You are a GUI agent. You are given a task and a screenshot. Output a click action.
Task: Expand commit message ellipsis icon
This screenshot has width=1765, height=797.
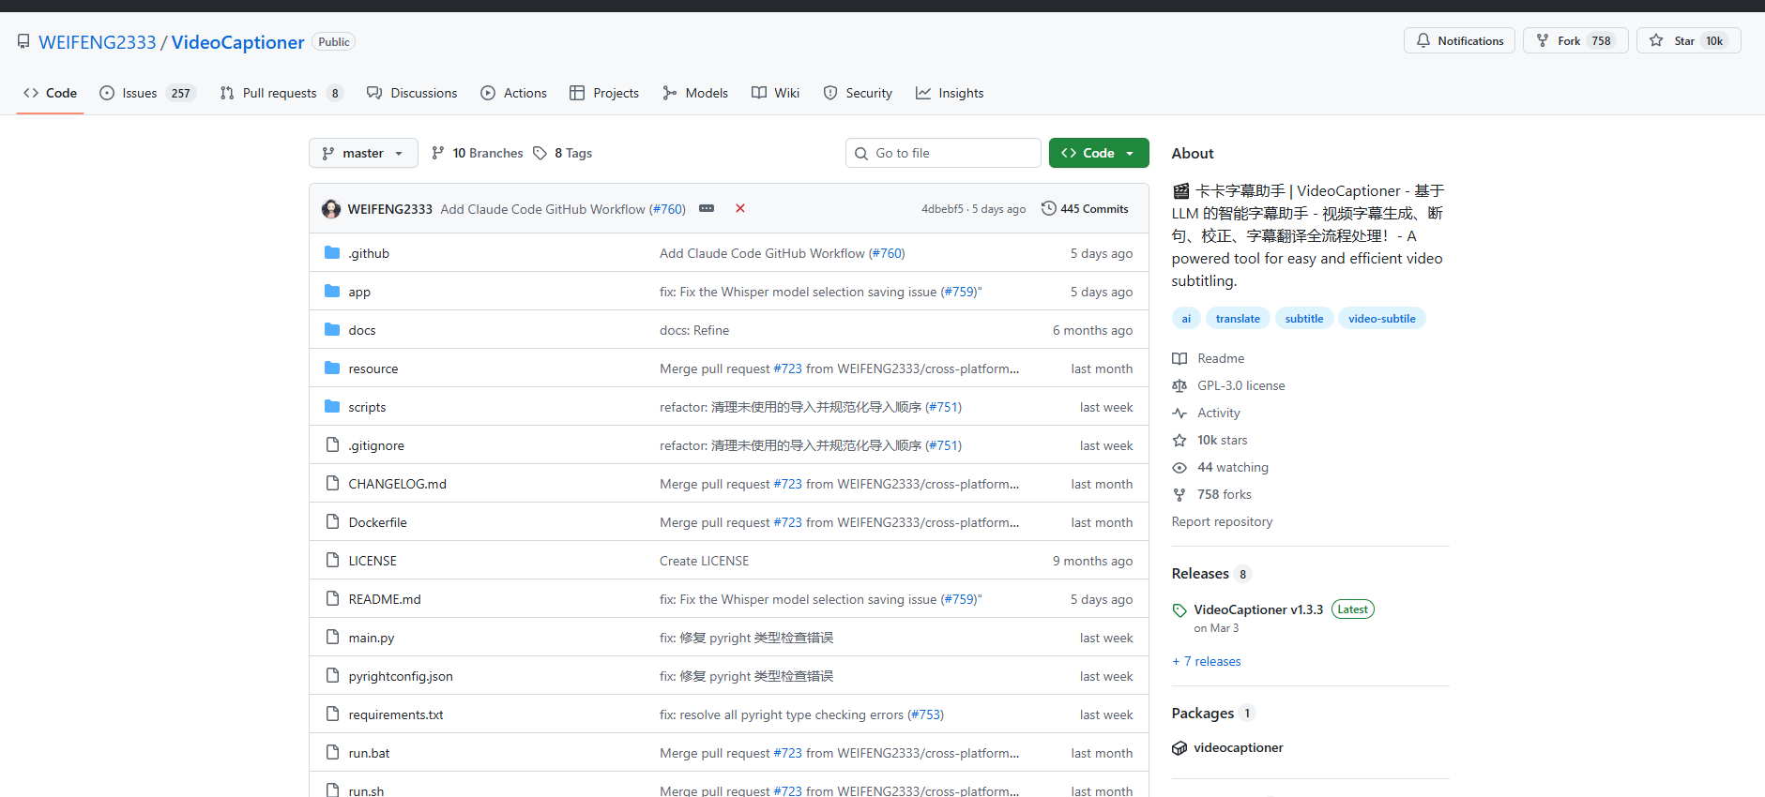pyautogui.click(x=707, y=208)
